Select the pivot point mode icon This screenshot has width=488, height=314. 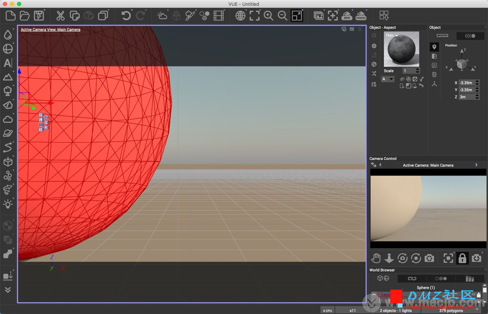click(x=434, y=84)
